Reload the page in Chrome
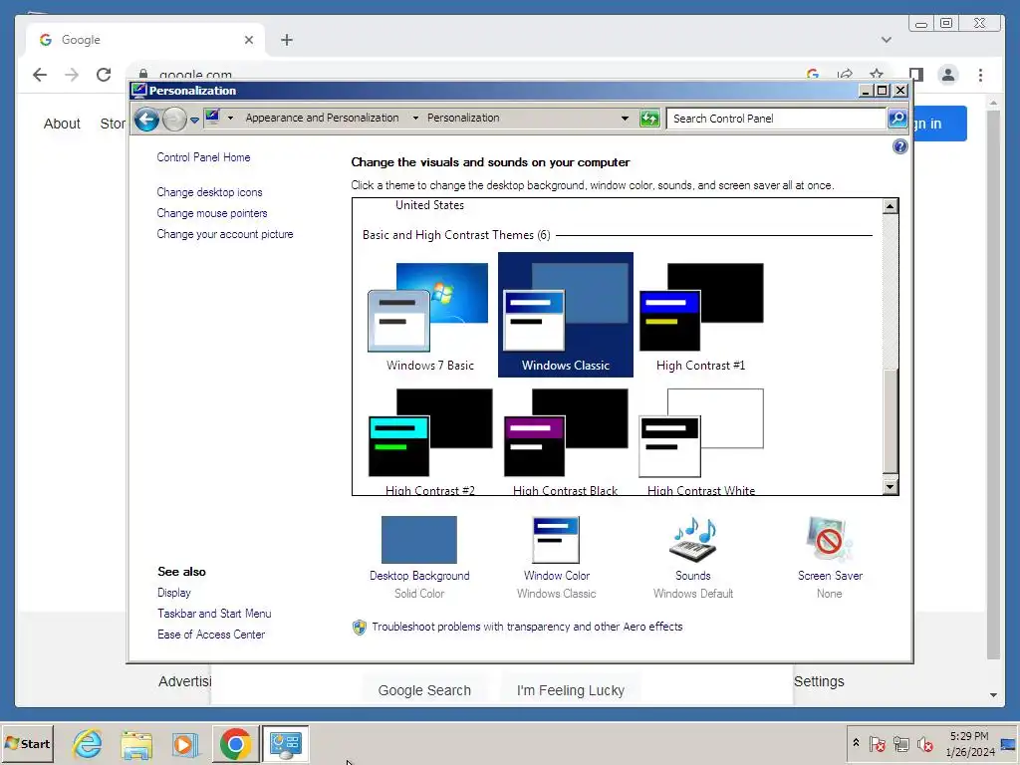1020x765 pixels. coord(104,75)
